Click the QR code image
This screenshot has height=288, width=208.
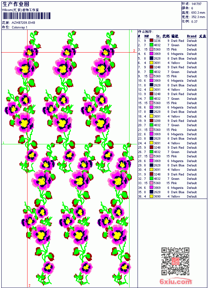(175, 261)
